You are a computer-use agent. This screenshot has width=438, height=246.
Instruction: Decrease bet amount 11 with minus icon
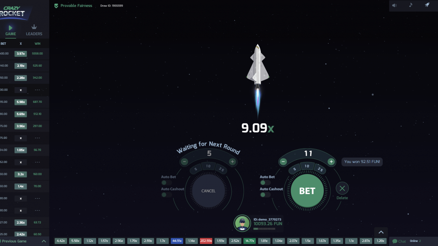coord(283,162)
